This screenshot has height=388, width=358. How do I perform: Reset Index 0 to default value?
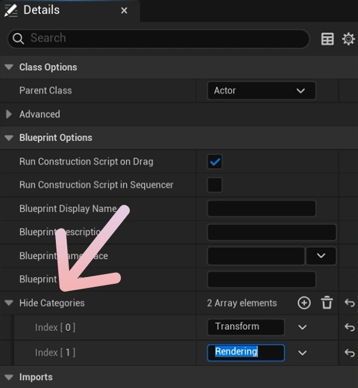[350, 327]
